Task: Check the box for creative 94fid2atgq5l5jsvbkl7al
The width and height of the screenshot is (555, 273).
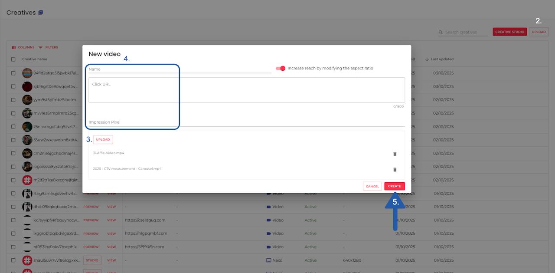Action: (13, 73)
